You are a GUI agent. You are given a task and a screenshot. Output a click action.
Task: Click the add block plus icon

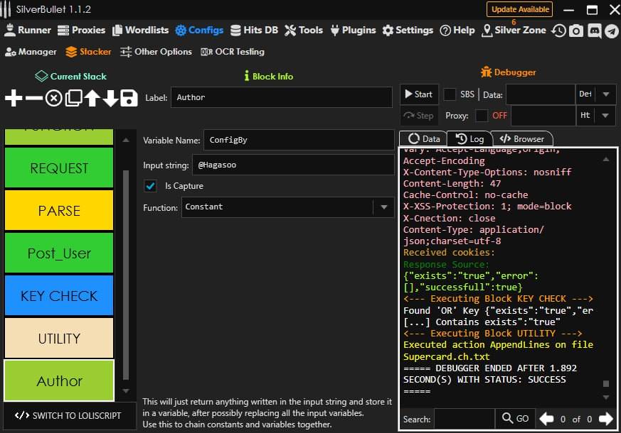(x=14, y=98)
